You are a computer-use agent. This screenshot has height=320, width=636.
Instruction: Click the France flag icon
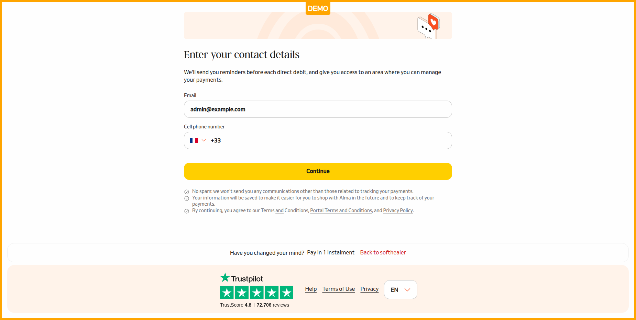coord(194,140)
